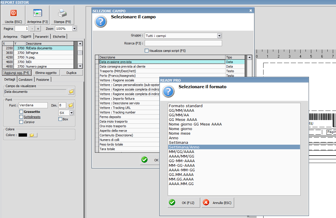Click the Dim. font size field
The height and width of the screenshot is (218, 336).
point(62,105)
